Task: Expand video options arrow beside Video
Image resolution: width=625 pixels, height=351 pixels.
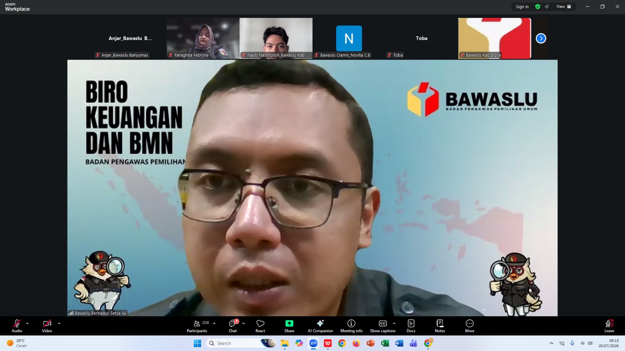Action: tap(59, 323)
